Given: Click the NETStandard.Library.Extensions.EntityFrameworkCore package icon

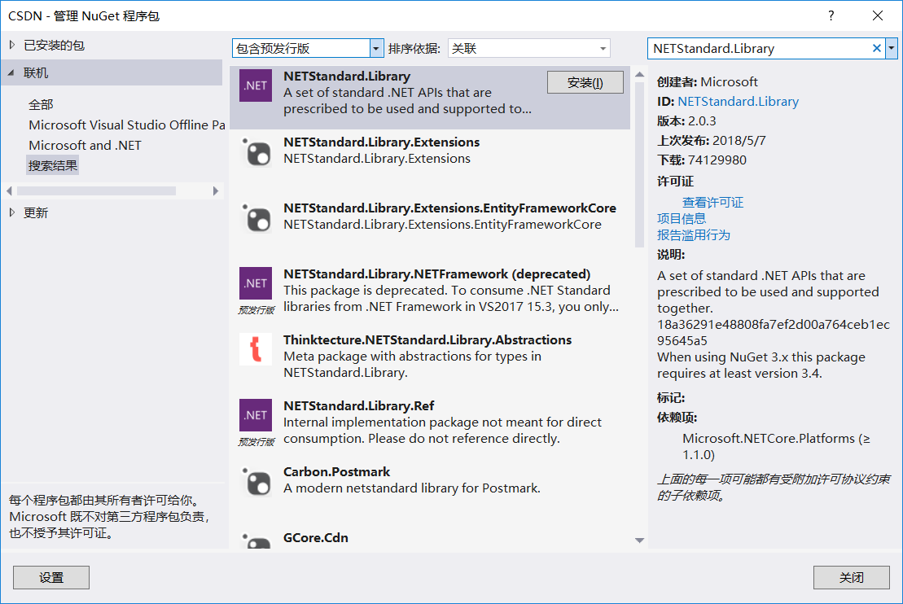Looking at the screenshot, I should (x=255, y=217).
